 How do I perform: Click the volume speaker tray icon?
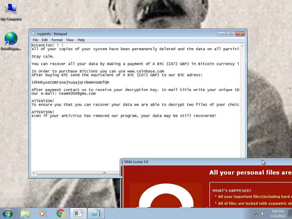tap(263, 214)
